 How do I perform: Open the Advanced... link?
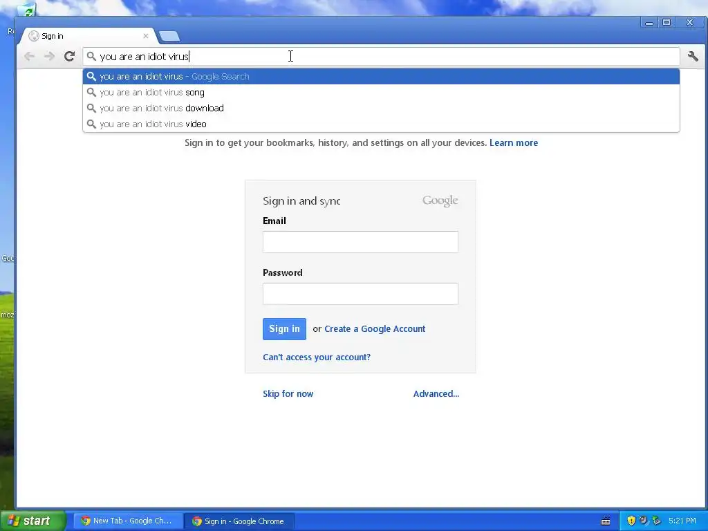pyautogui.click(x=436, y=393)
